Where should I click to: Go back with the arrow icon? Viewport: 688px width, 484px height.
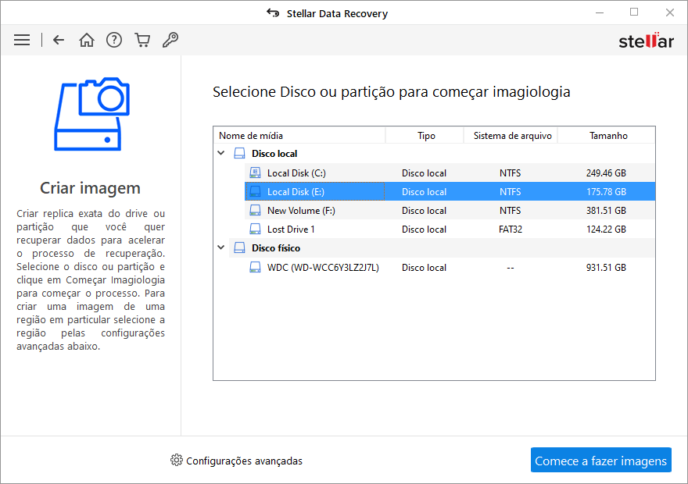point(59,41)
